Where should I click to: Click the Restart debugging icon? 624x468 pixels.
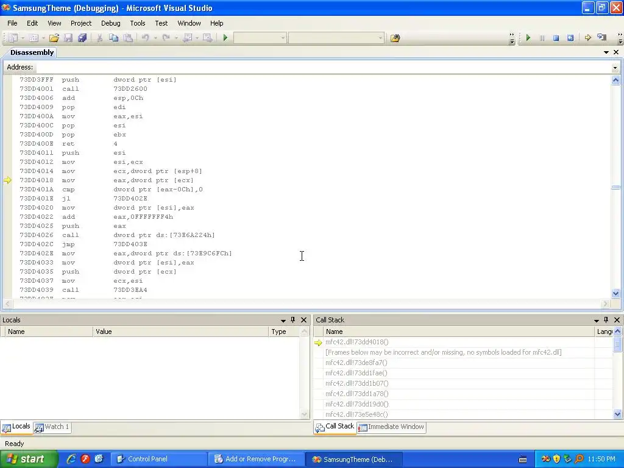570,38
